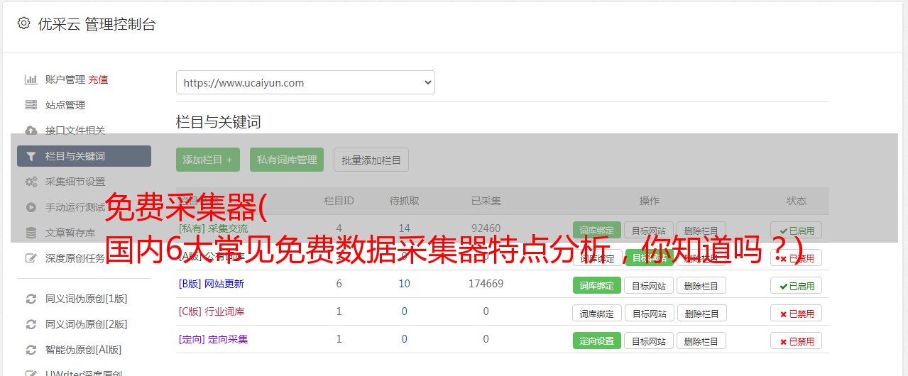Click the refresh icon for 同义词伪原创[2版]
The width and height of the screenshot is (908, 376).
click(x=31, y=324)
